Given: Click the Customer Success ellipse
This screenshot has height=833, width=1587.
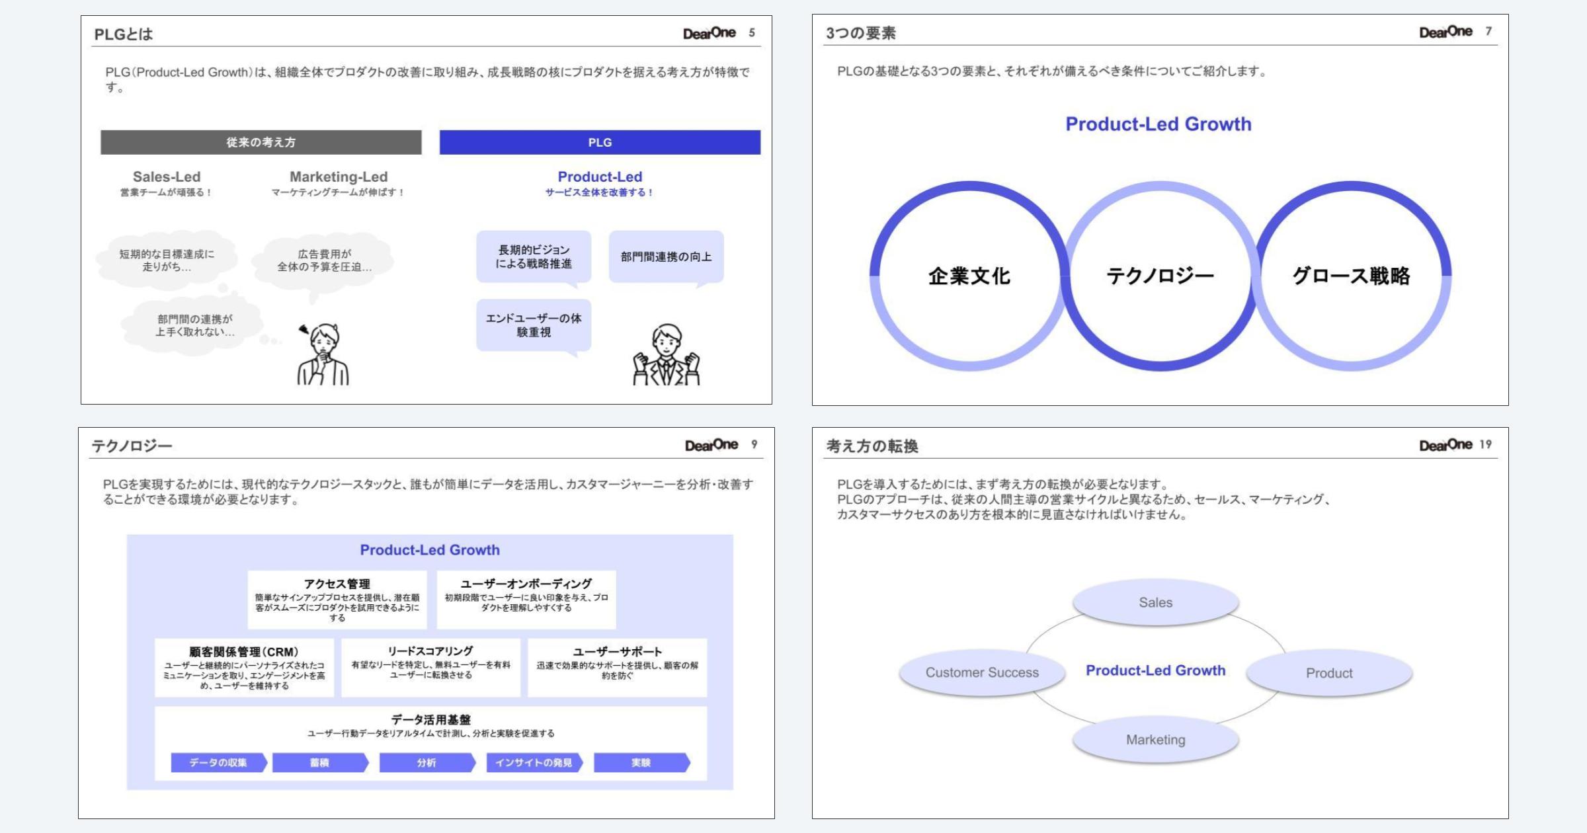Looking at the screenshot, I should click(x=981, y=672).
